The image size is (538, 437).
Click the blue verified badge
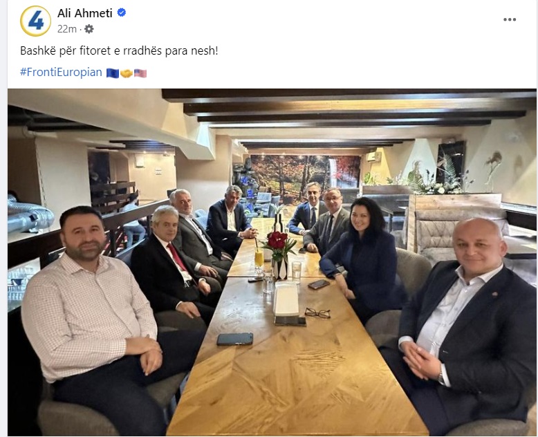(x=122, y=12)
